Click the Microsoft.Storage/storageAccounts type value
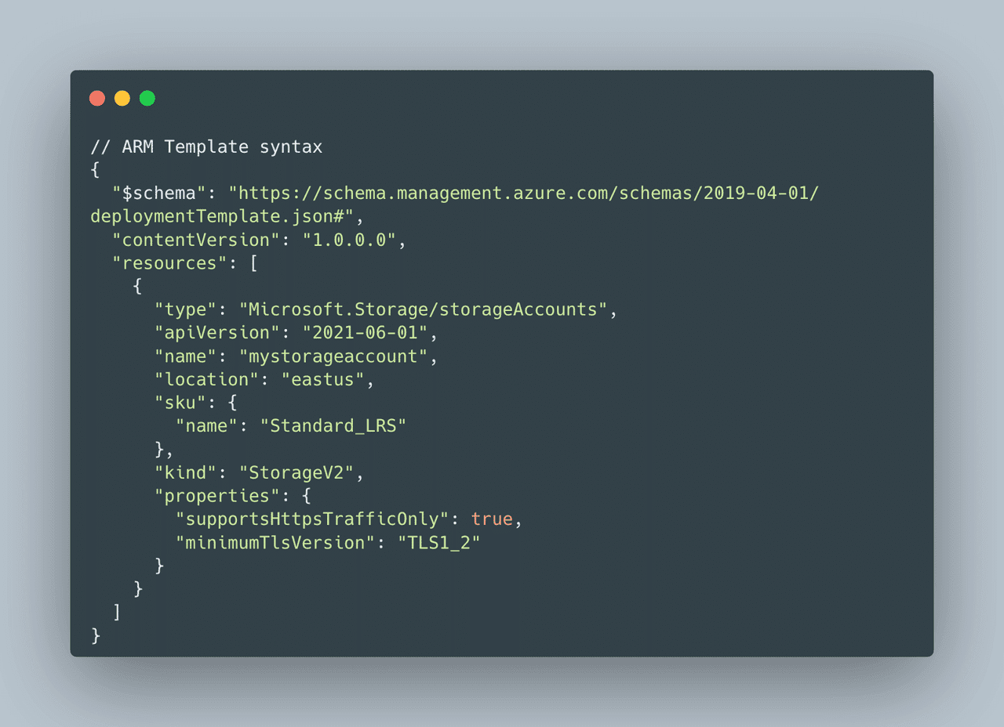Screen dimensions: 1004x727 424,309
